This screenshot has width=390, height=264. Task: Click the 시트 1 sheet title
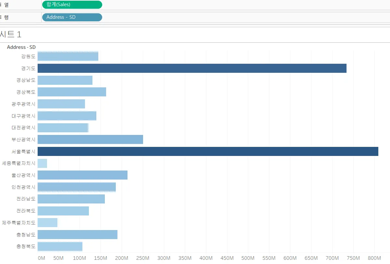tap(11, 34)
